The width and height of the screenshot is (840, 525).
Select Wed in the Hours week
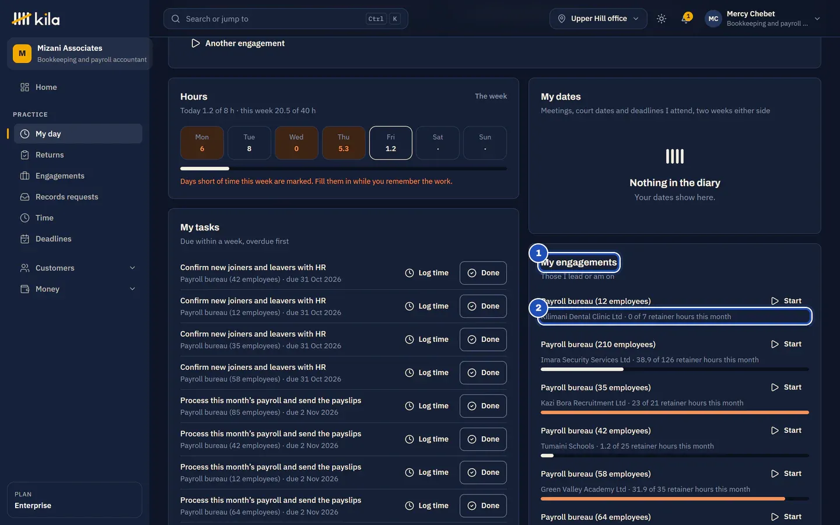click(x=296, y=143)
